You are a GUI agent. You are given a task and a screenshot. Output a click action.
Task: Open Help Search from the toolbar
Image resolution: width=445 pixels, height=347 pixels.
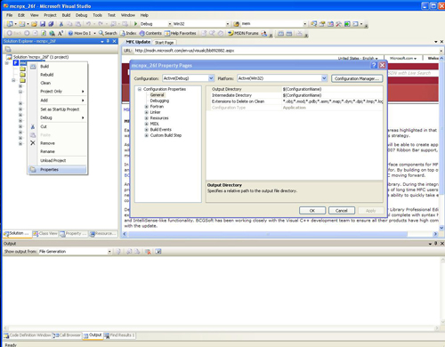point(108,33)
